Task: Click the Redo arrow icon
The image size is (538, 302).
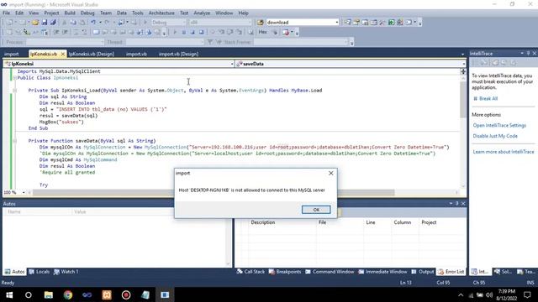Action: click(x=107, y=23)
